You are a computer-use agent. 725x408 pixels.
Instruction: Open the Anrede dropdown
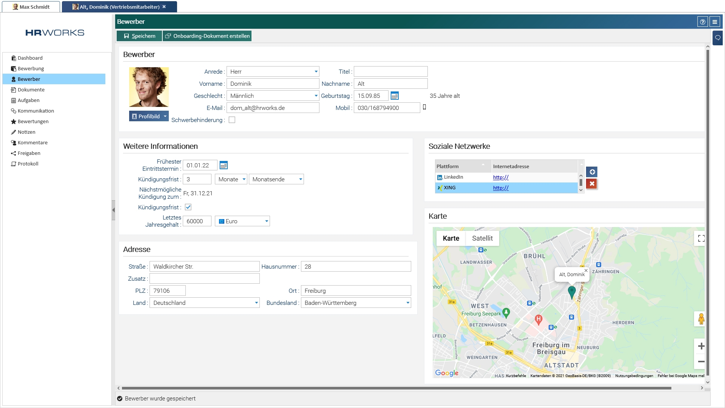click(316, 72)
